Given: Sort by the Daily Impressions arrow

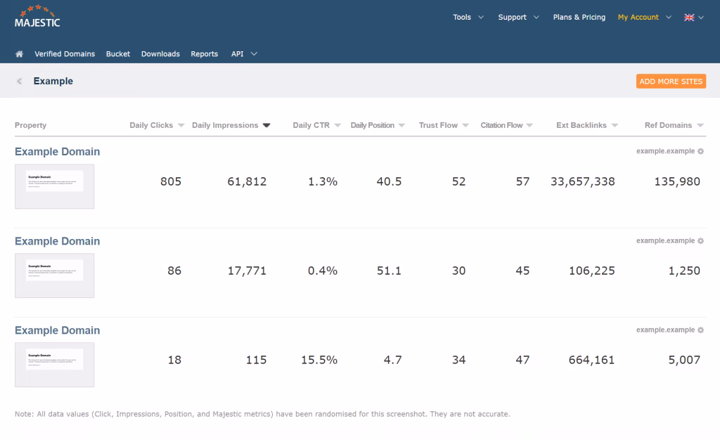Looking at the screenshot, I should (x=266, y=126).
